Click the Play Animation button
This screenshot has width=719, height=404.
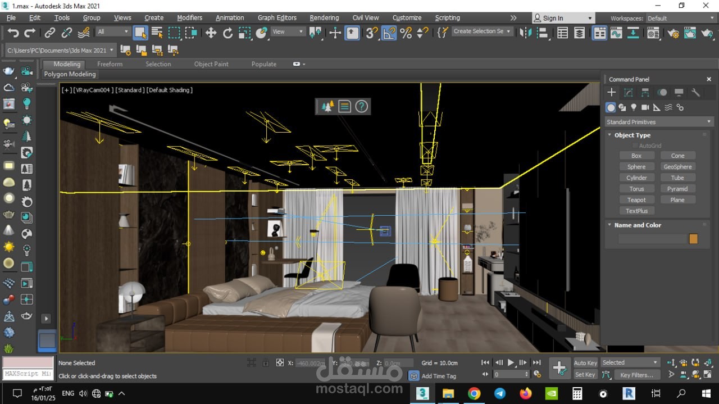(511, 362)
